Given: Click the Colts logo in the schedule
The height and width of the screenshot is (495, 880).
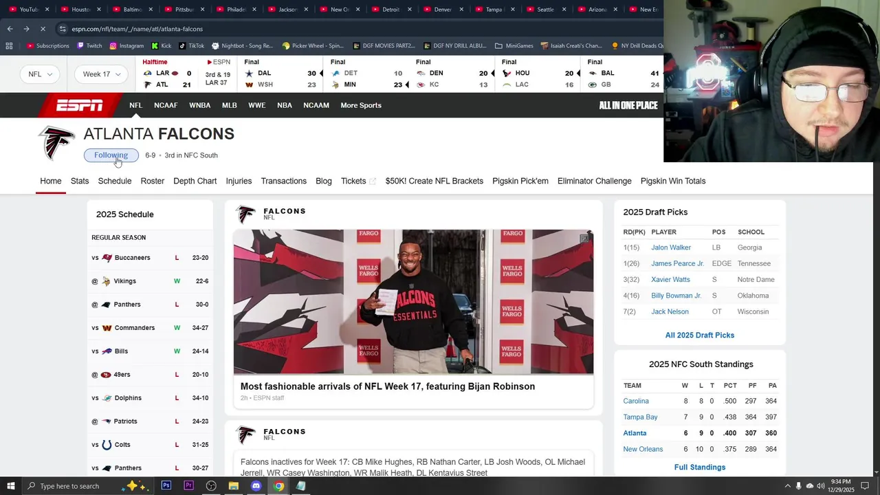Looking at the screenshot, I should click(107, 445).
